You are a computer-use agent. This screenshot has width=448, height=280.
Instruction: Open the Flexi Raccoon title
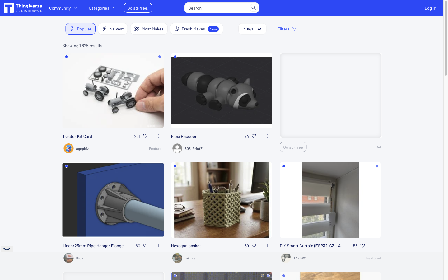pos(184,136)
